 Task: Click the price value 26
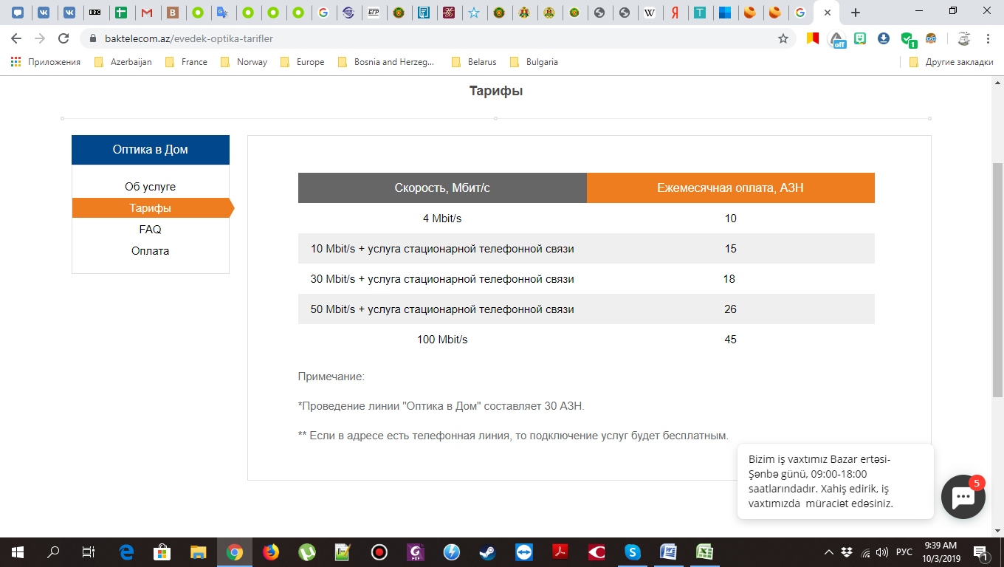click(x=730, y=309)
